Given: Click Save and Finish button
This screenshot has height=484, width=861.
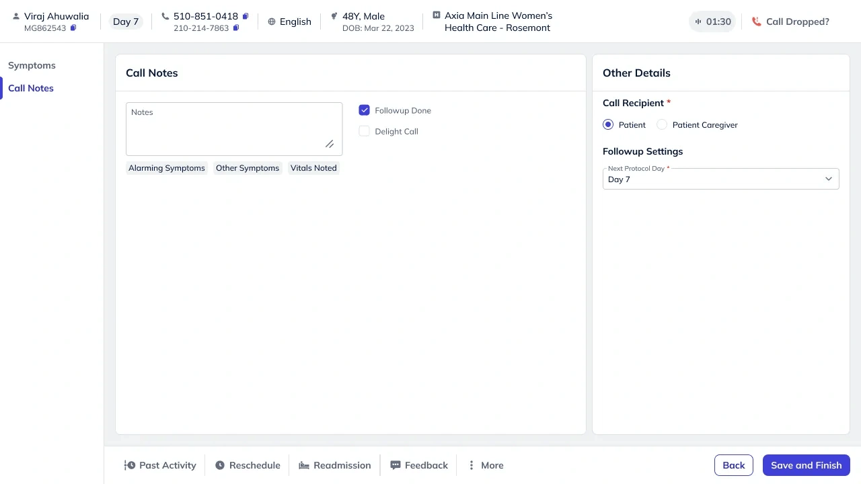Looking at the screenshot, I should tap(807, 465).
